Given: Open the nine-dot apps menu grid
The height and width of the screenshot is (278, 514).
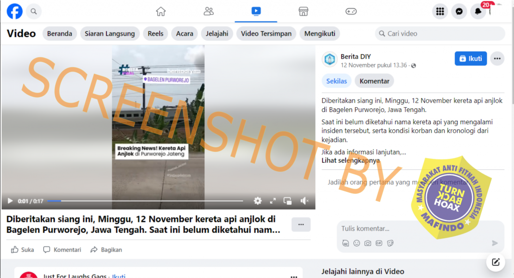Looking at the screenshot, I should pyautogui.click(x=440, y=11).
